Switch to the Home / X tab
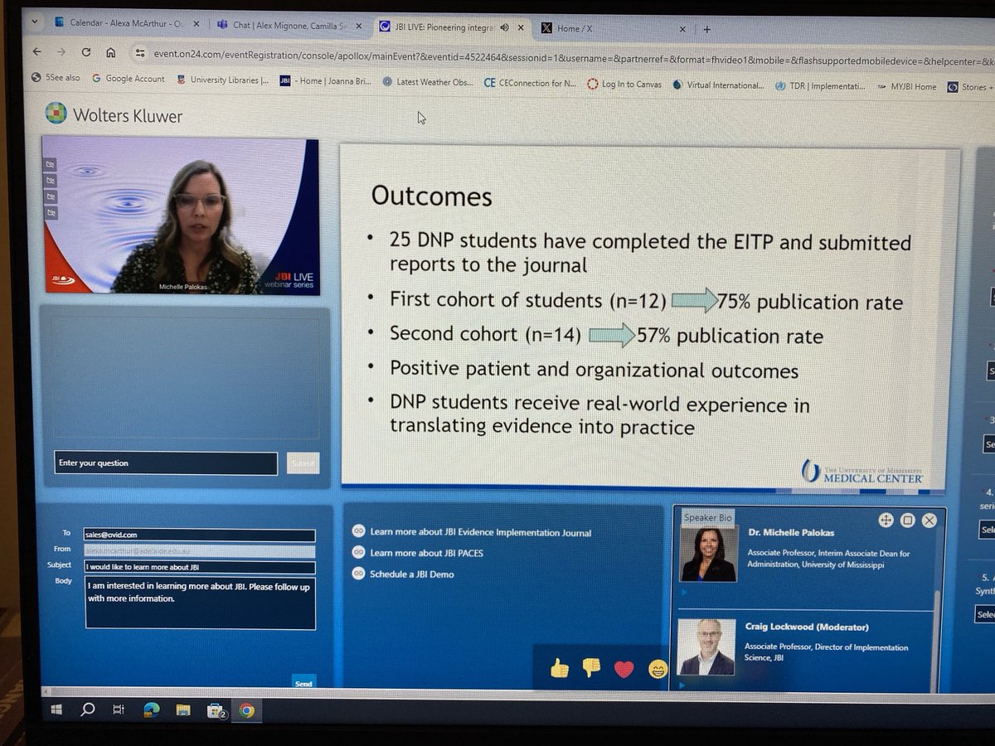 click(613, 28)
